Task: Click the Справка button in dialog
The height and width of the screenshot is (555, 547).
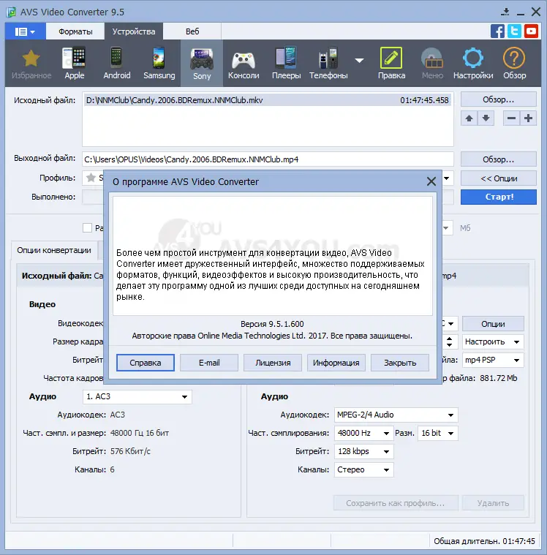Action: (x=145, y=363)
